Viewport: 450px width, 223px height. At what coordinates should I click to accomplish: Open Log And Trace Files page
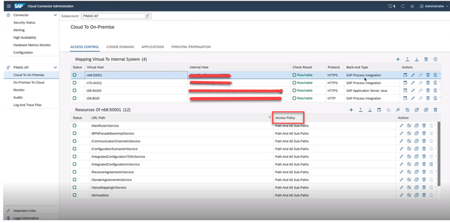(27, 105)
